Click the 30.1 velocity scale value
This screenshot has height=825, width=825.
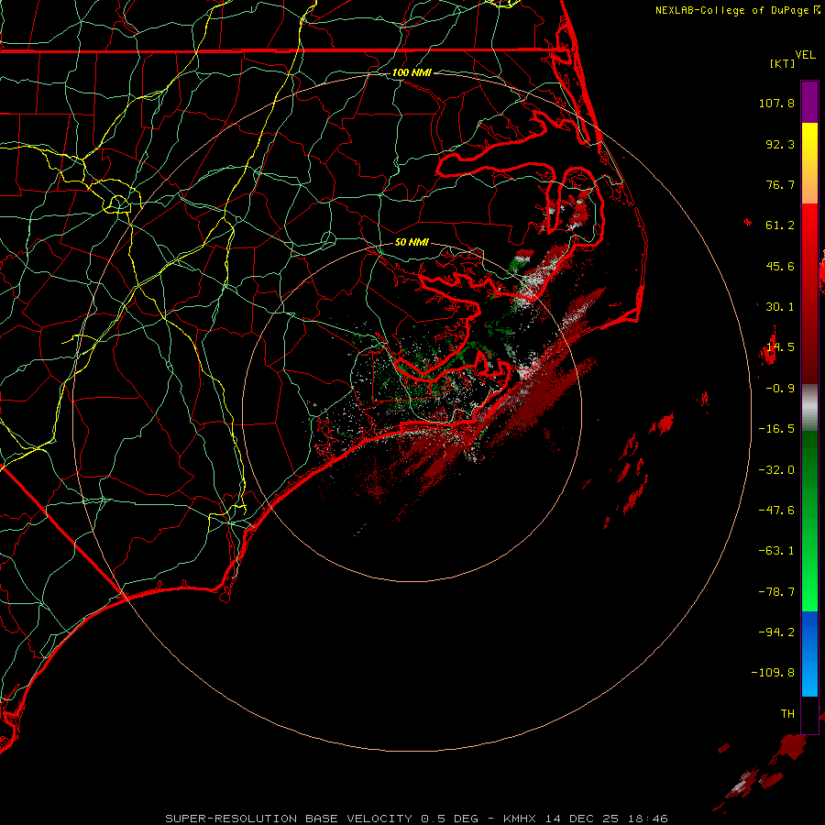click(x=780, y=307)
